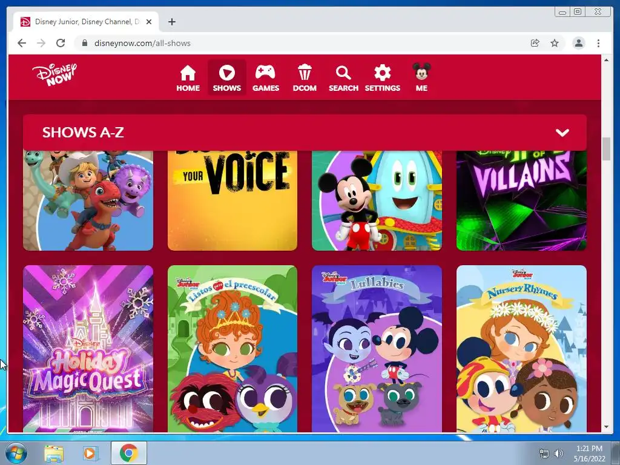The height and width of the screenshot is (465, 620).
Task: Bookmark this page with star
Action: (555, 43)
